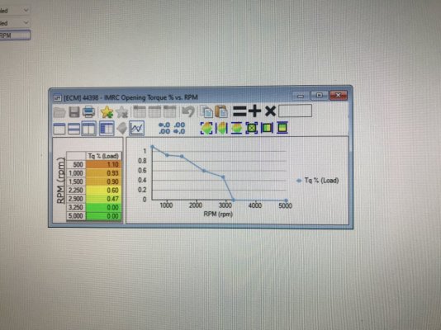Print the IMRC table using printer icon
This screenshot has width=441, height=330.
(88, 111)
